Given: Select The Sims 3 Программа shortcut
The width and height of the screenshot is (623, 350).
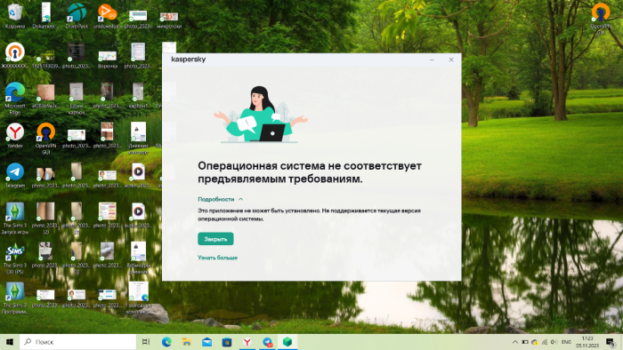Looking at the screenshot, I should click(x=15, y=298).
